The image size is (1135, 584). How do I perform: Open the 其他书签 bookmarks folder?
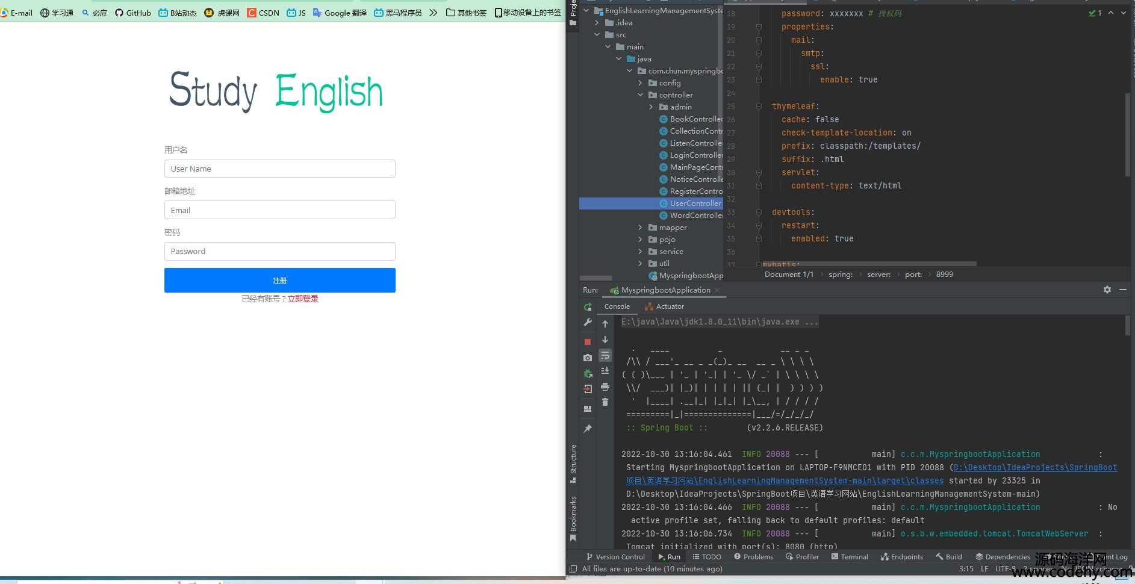(466, 13)
